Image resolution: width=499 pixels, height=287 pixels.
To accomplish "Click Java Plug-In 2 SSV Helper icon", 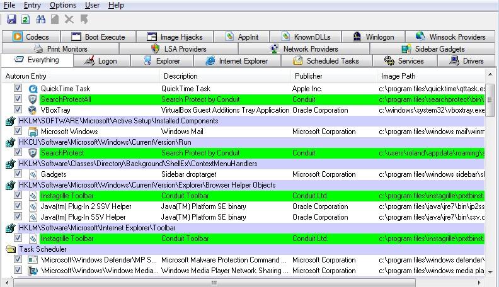I will [33, 206].
